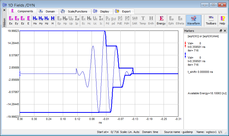The width and height of the screenshot is (229, 136).
Task: Open the Help icon in ribbon
Action: pyautogui.click(x=222, y=20)
